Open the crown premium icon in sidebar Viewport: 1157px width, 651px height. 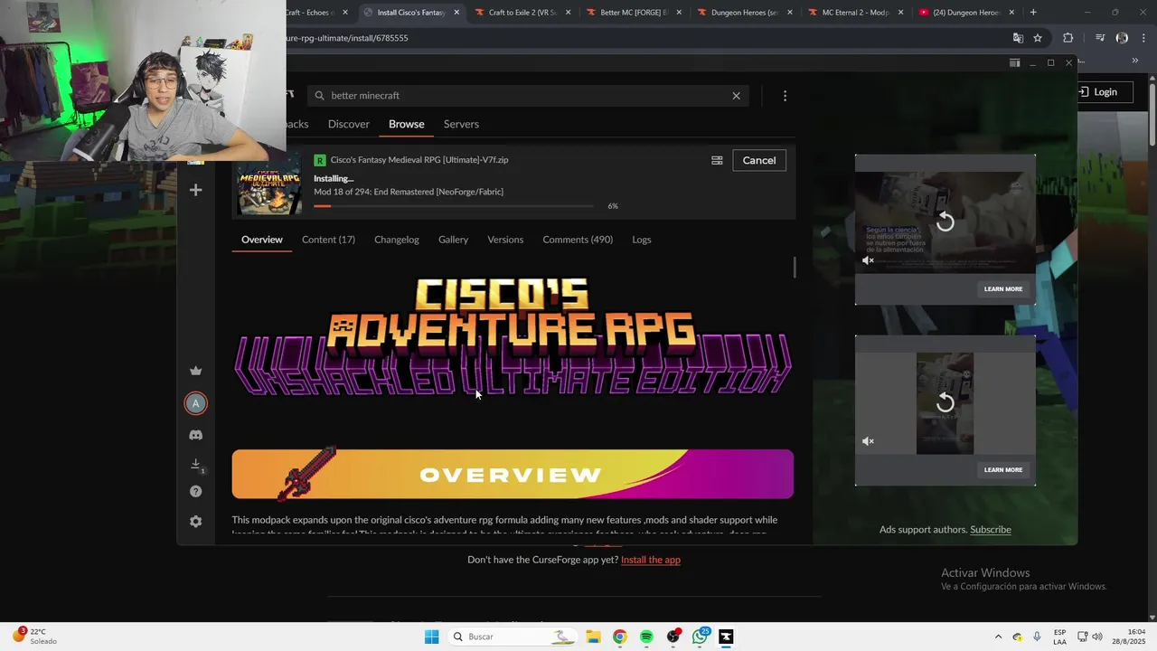[195, 371]
